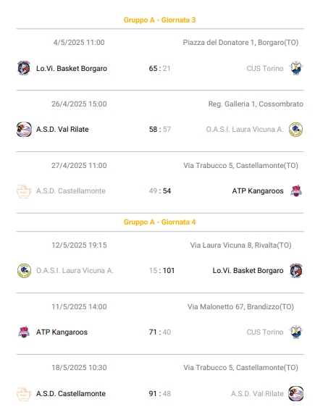Click Lo.Vi. Basket Borgaro logo in Giornata 3
The width and height of the screenshot is (315, 407).
(x=24, y=68)
